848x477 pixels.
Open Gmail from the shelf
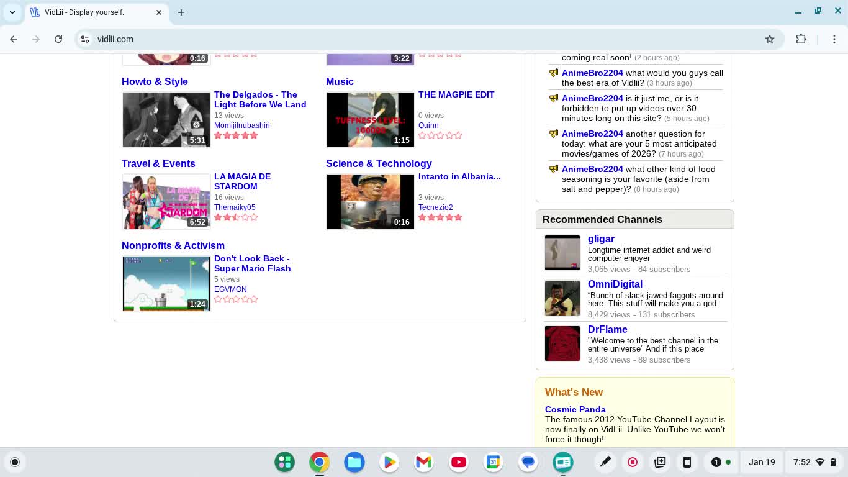[x=424, y=462]
